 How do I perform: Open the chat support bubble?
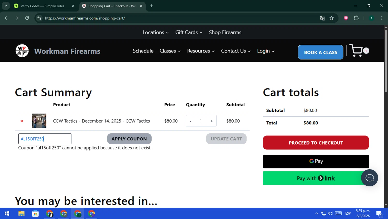369,178
